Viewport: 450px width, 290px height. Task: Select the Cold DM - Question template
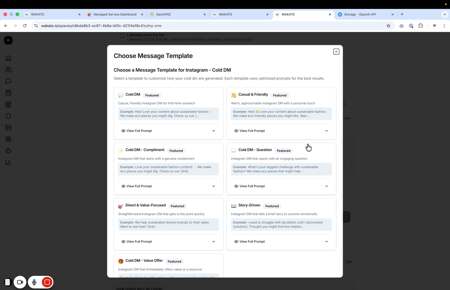tap(255, 150)
